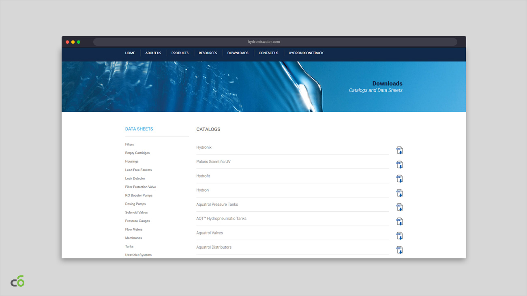Image resolution: width=527 pixels, height=296 pixels.
Task: Download the Polaris Scientific UV catalog icon
Action: pos(399,164)
